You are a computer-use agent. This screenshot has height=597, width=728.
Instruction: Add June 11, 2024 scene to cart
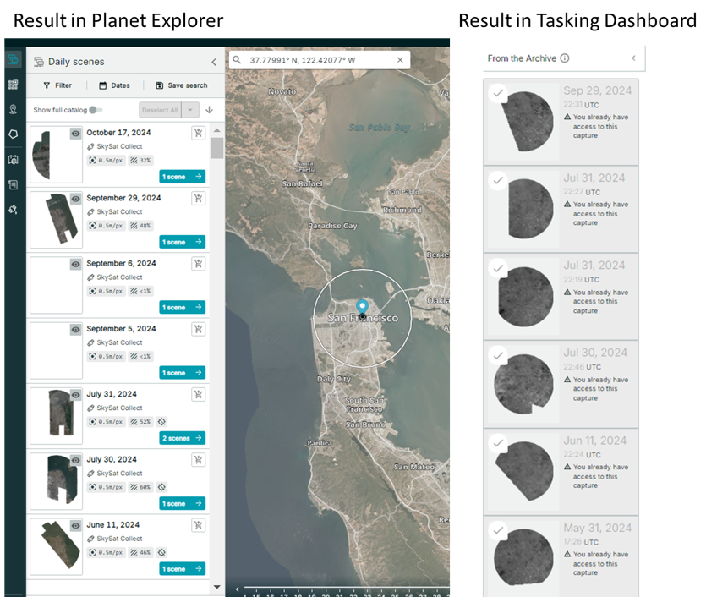[x=198, y=526]
